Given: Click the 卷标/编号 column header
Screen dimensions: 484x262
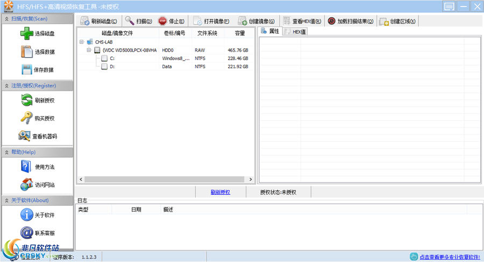Looking at the screenshot, I should (x=175, y=33).
